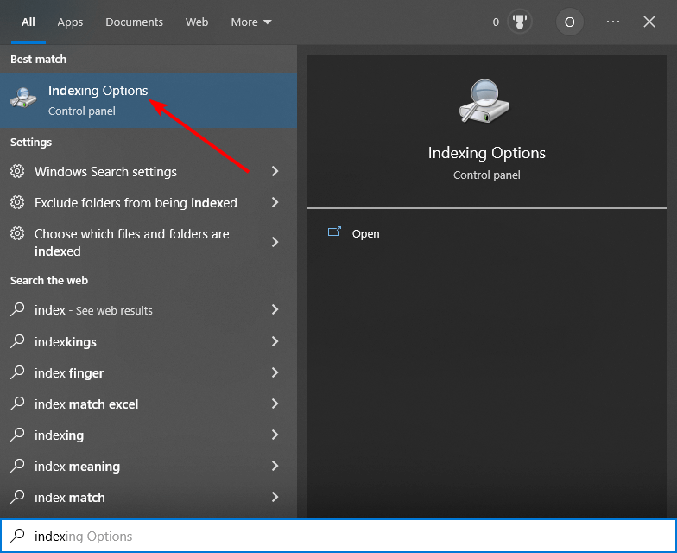Click magnifier icon next to 'index match' suggestion
Screen dimensions: 677x553
click(x=17, y=497)
